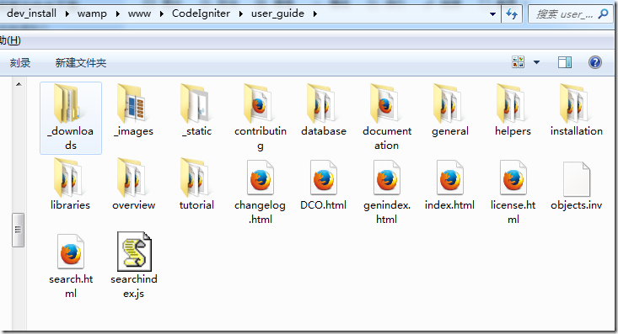
Task: Select the _images folder icon
Action: point(132,103)
